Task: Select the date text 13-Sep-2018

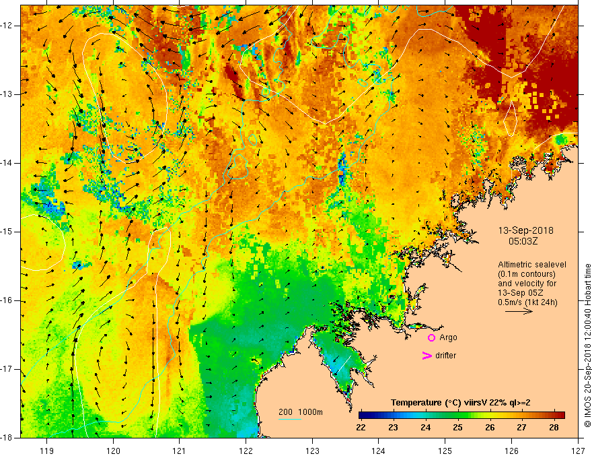Action: coord(525,230)
